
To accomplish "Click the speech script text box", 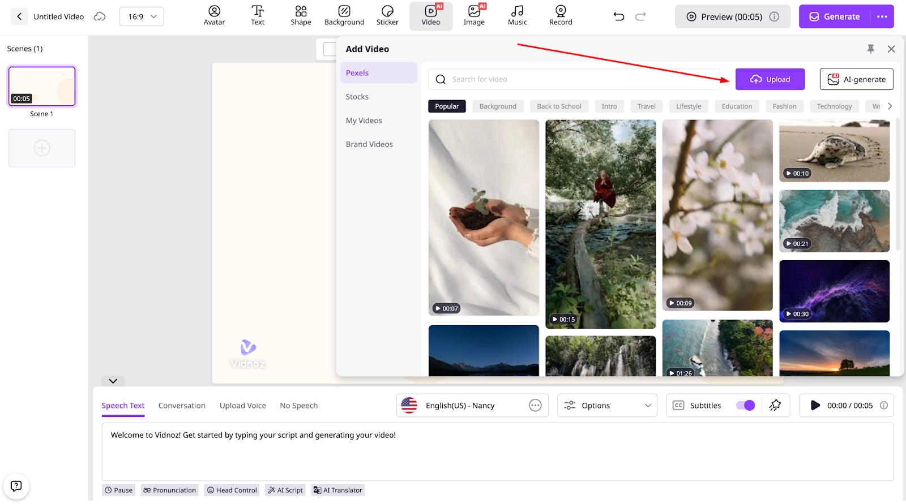I will point(498,451).
